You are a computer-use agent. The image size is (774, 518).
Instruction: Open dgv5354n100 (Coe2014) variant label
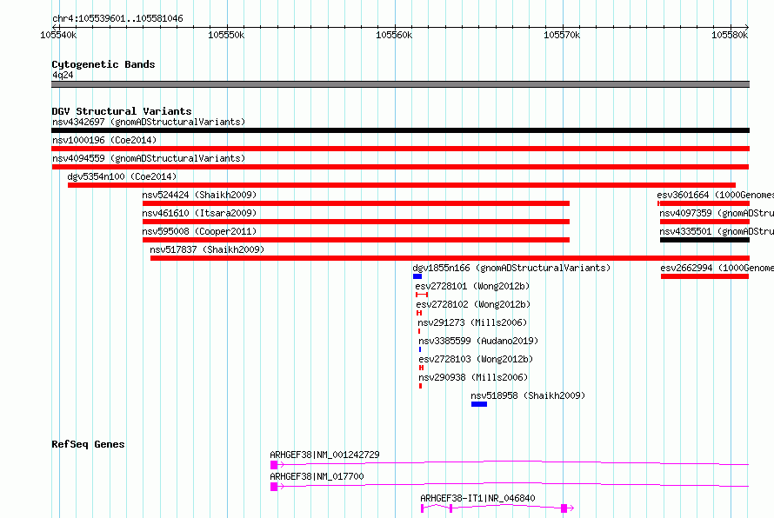click(x=122, y=176)
